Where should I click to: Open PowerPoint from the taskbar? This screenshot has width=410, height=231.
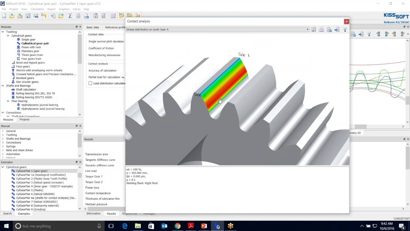pos(204,226)
